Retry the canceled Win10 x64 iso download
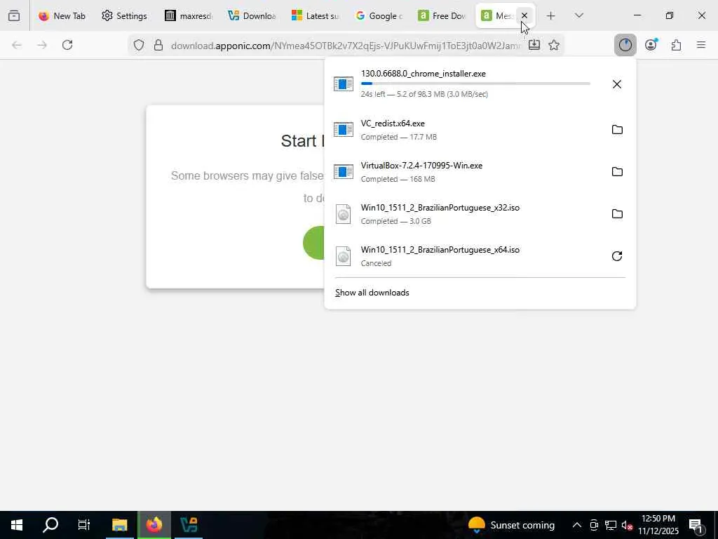 [x=617, y=256]
